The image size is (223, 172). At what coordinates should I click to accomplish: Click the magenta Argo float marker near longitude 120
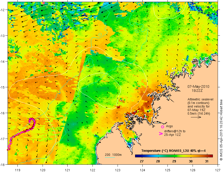tap(44, 3)
